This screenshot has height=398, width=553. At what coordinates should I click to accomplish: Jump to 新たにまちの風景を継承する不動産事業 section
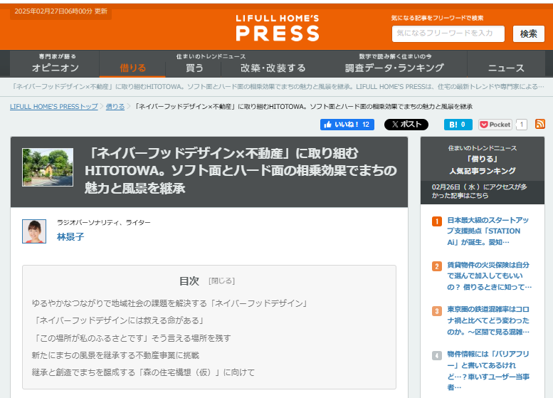pyautogui.click(x=115, y=355)
